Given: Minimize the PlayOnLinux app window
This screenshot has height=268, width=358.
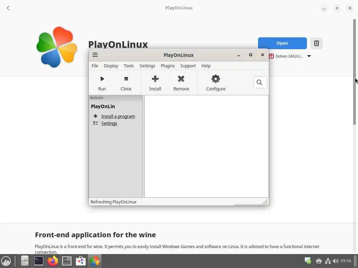Looking at the screenshot, I should pyautogui.click(x=238, y=55).
